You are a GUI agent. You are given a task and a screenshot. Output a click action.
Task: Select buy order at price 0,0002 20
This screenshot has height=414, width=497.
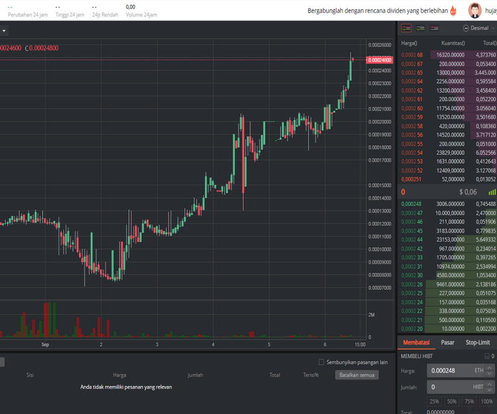tap(447, 329)
